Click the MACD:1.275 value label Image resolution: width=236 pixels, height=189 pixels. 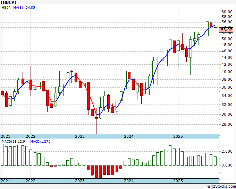[x=40, y=142]
